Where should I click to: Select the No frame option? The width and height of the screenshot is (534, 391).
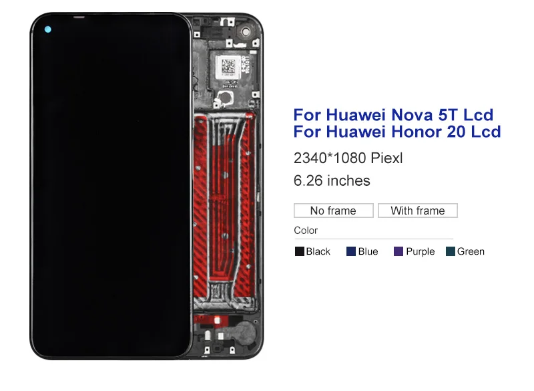pos(333,211)
